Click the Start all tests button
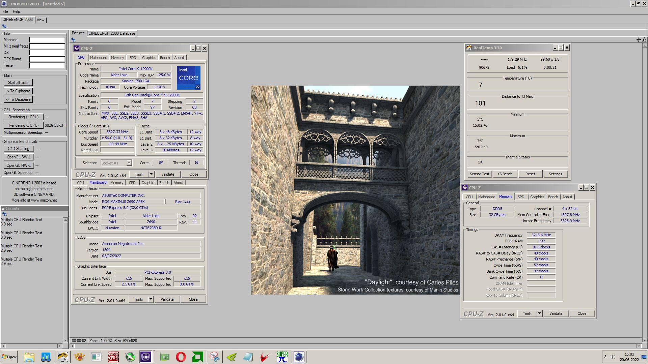This screenshot has height=364, width=648. point(18,83)
